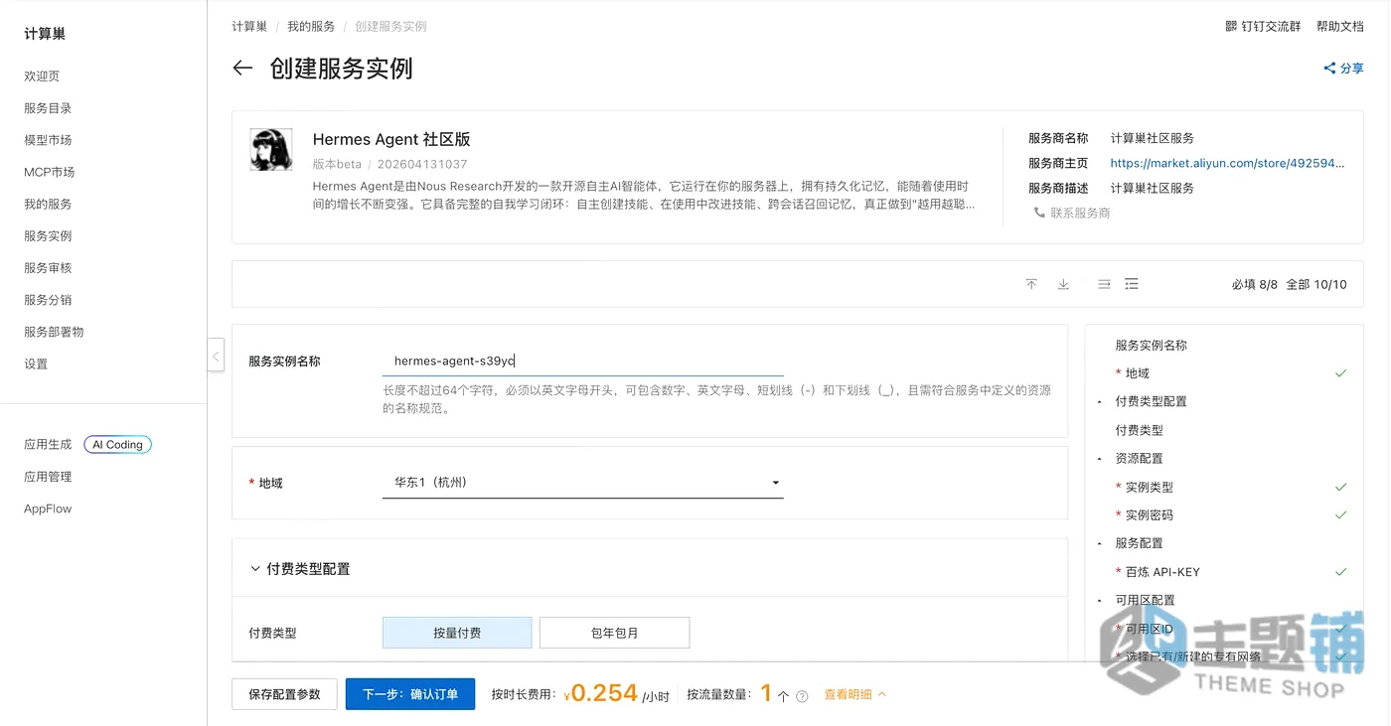The height and width of the screenshot is (726, 1391).
Task: Click the expand-all list icon in the form toolbar
Action: tap(1132, 284)
